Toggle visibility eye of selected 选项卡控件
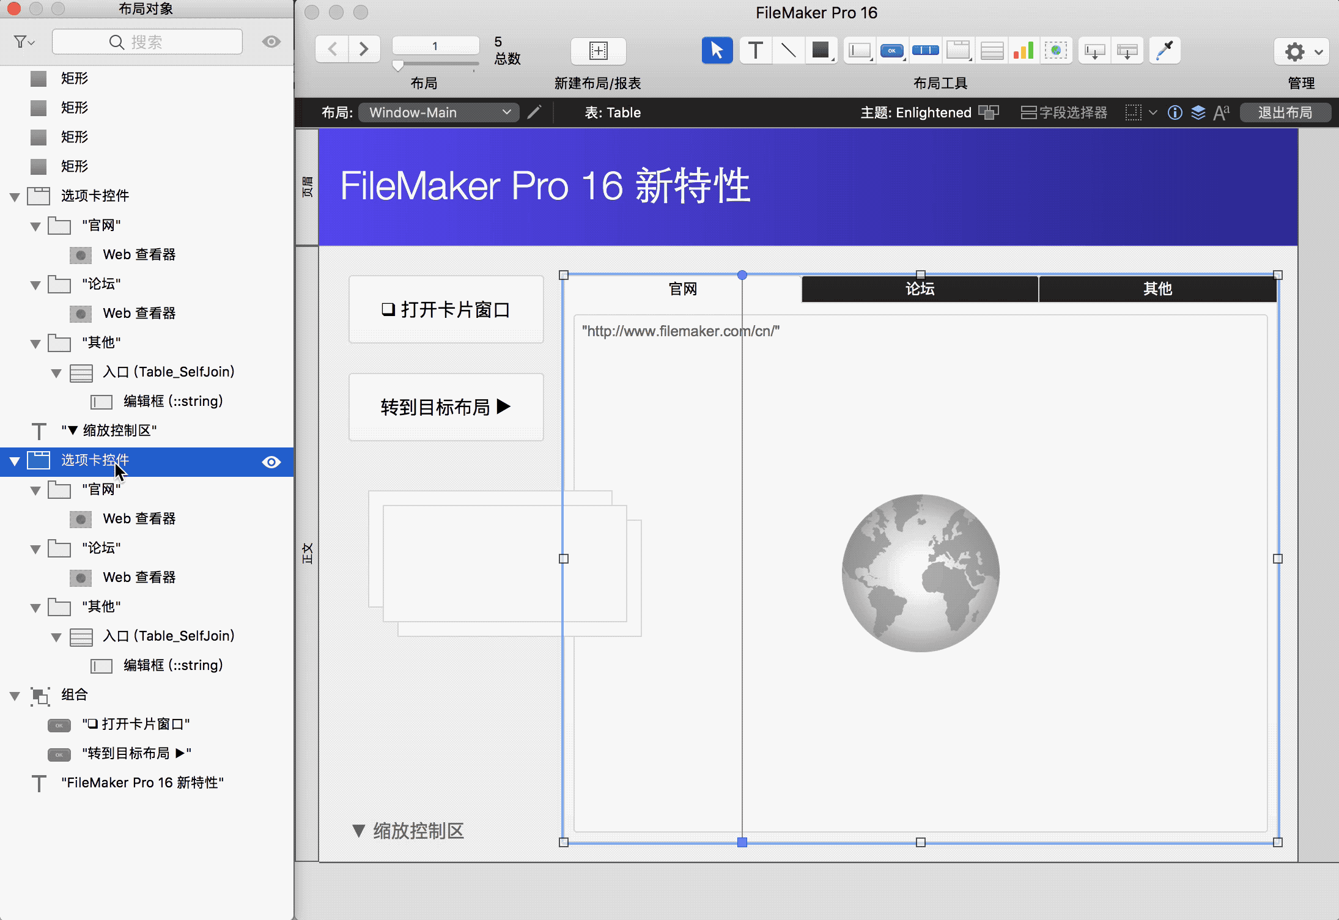Screen dimensions: 1339x920 (271, 462)
